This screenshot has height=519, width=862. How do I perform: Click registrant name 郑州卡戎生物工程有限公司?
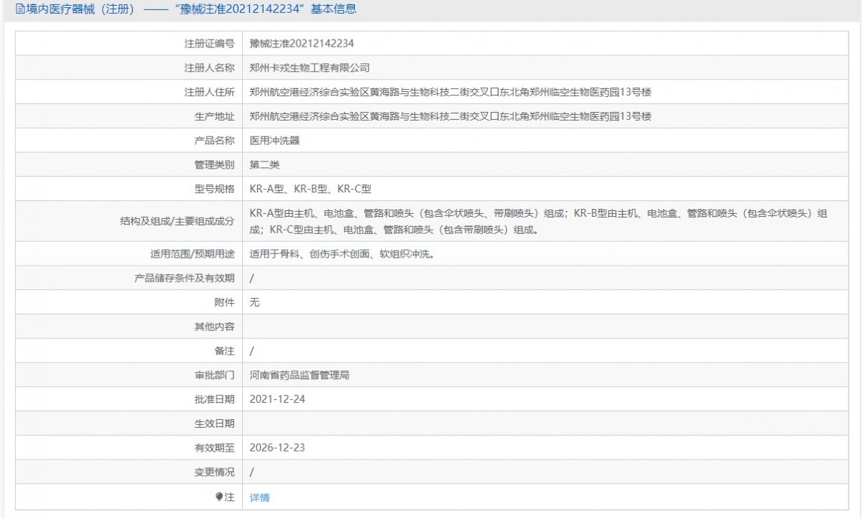[309, 67]
